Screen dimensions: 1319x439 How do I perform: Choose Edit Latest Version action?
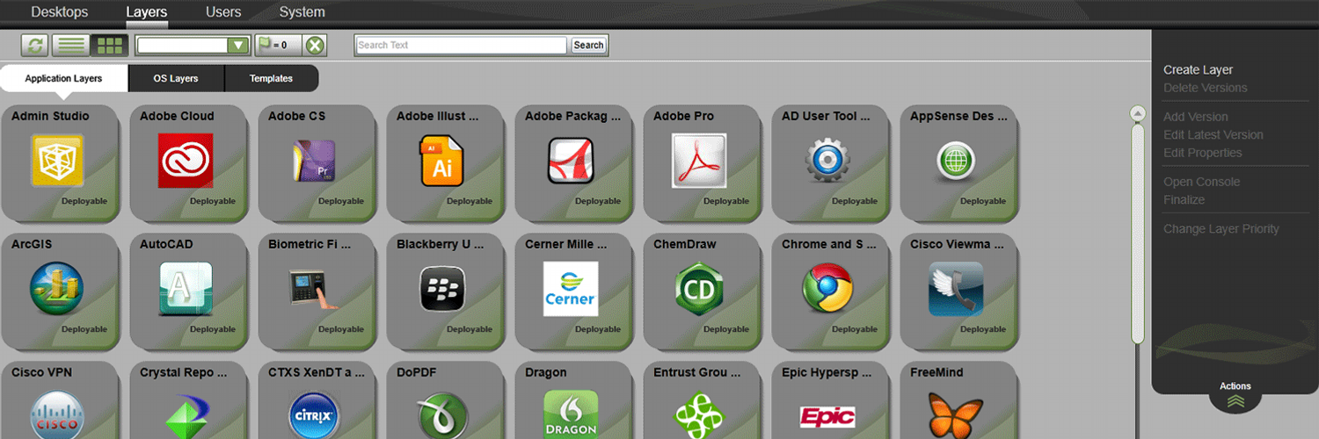point(1213,135)
